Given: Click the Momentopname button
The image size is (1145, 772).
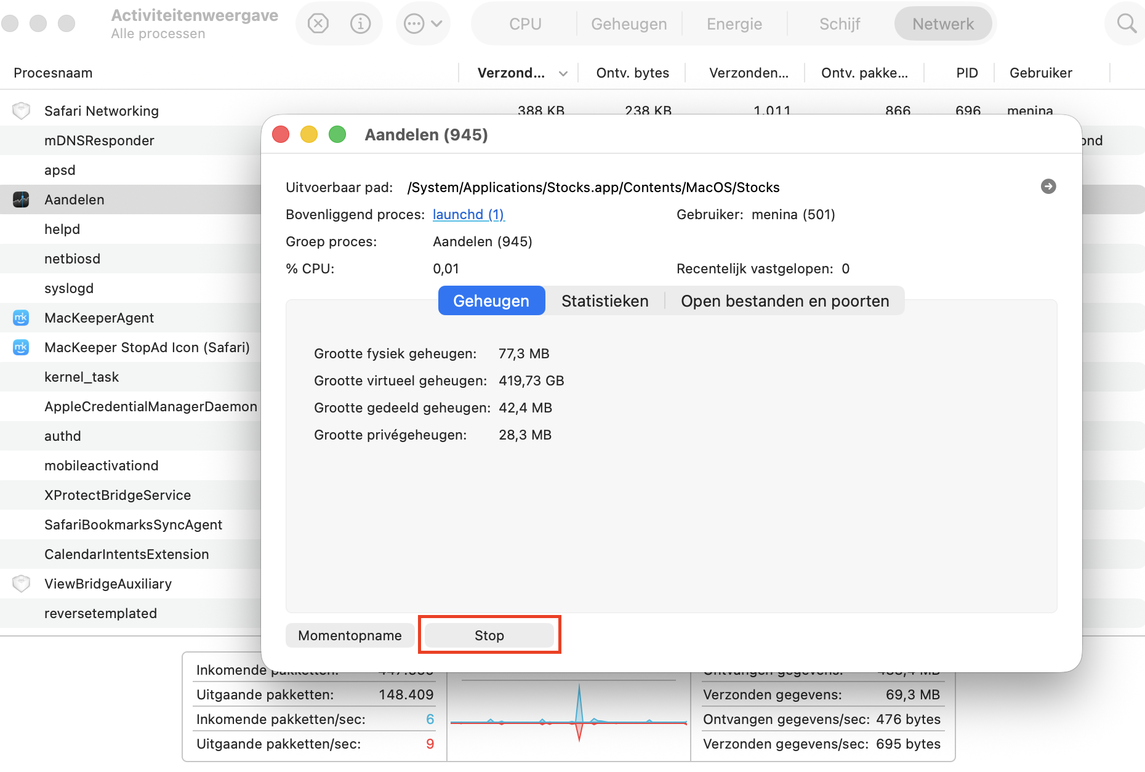Looking at the screenshot, I should [x=350, y=635].
